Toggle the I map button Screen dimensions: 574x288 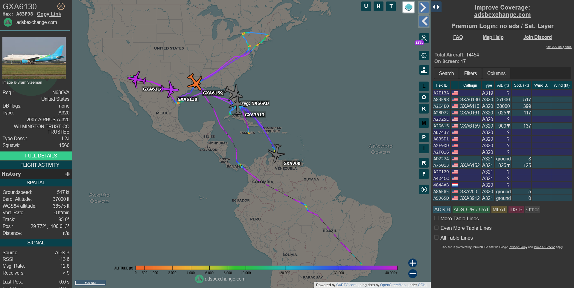click(x=424, y=148)
